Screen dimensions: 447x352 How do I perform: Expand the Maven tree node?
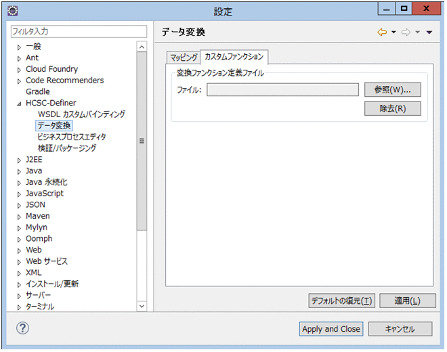[x=19, y=217]
